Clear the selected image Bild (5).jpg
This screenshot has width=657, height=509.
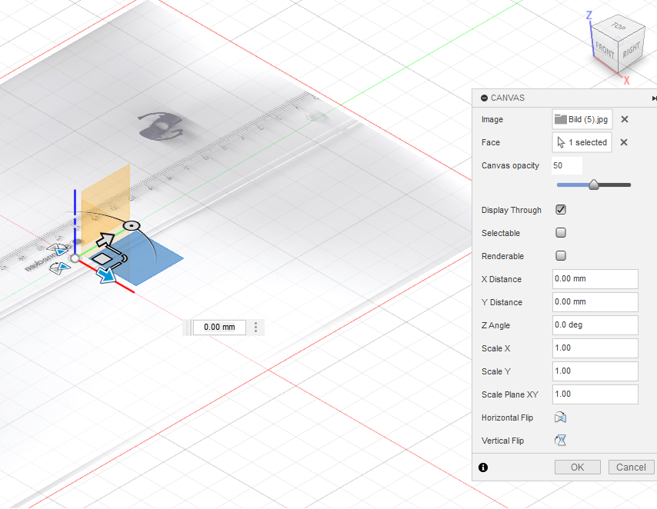pyautogui.click(x=625, y=119)
